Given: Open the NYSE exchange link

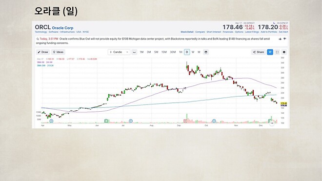Looking at the screenshot, I should [86, 32].
